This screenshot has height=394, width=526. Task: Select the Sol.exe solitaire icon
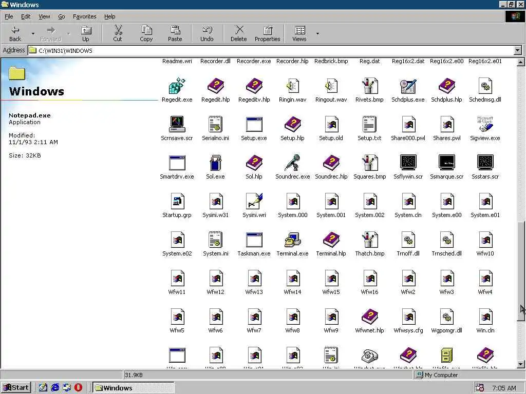coord(215,163)
